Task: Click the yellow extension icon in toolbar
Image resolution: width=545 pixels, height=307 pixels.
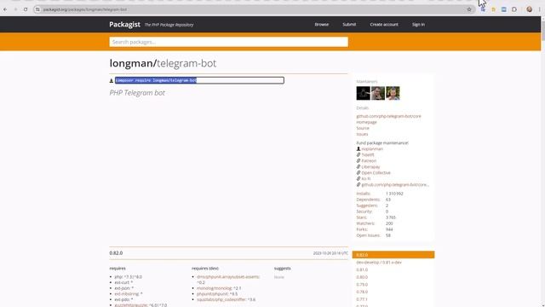Action: point(493,9)
